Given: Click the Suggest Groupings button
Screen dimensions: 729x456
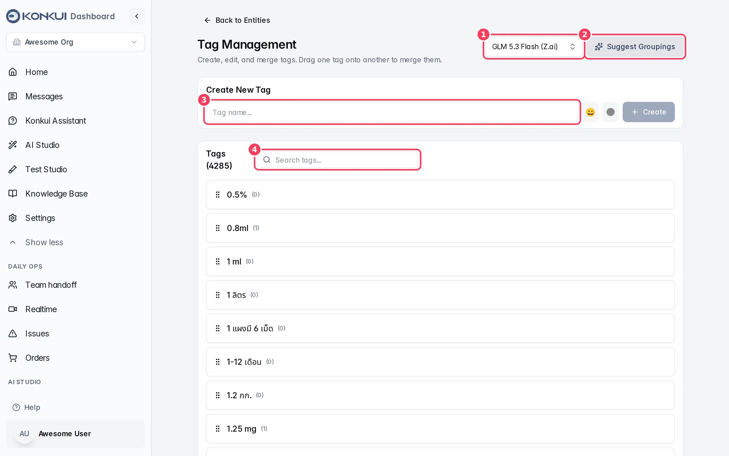Looking at the screenshot, I should [635, 47].
